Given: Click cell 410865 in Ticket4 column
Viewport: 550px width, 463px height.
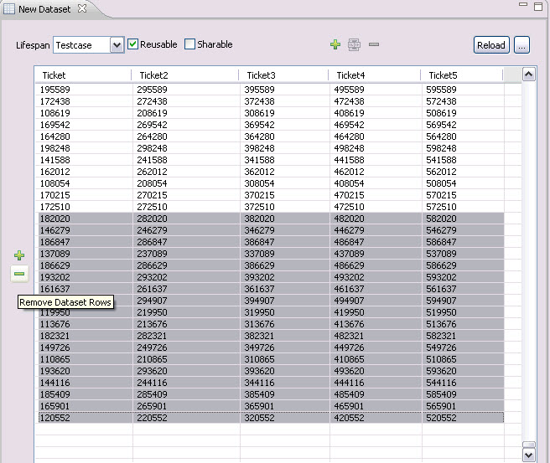Looking at the screenshot, I should click(376, 360).
